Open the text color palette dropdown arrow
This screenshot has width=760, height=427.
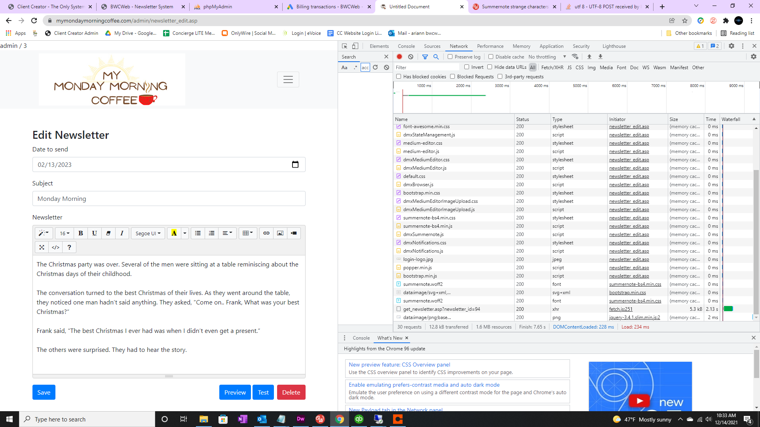185,233
